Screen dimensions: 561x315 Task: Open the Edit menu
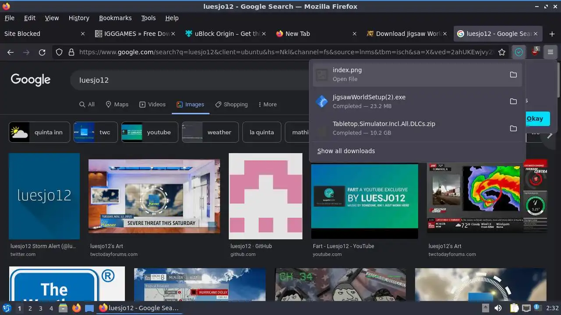(30, 18)
